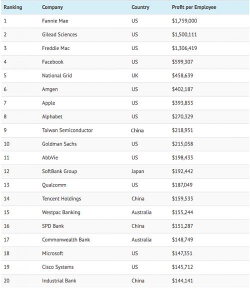Select Freddie Mac in the table
Image resolution: width=250 pixels, height=288 pixels.
coord(56,48)
